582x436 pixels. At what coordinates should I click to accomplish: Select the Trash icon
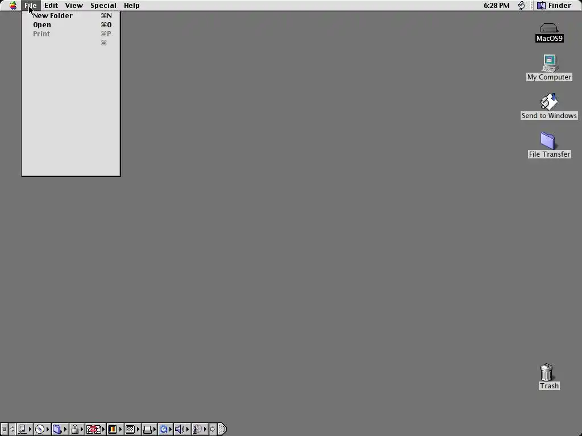coord(546,372)
